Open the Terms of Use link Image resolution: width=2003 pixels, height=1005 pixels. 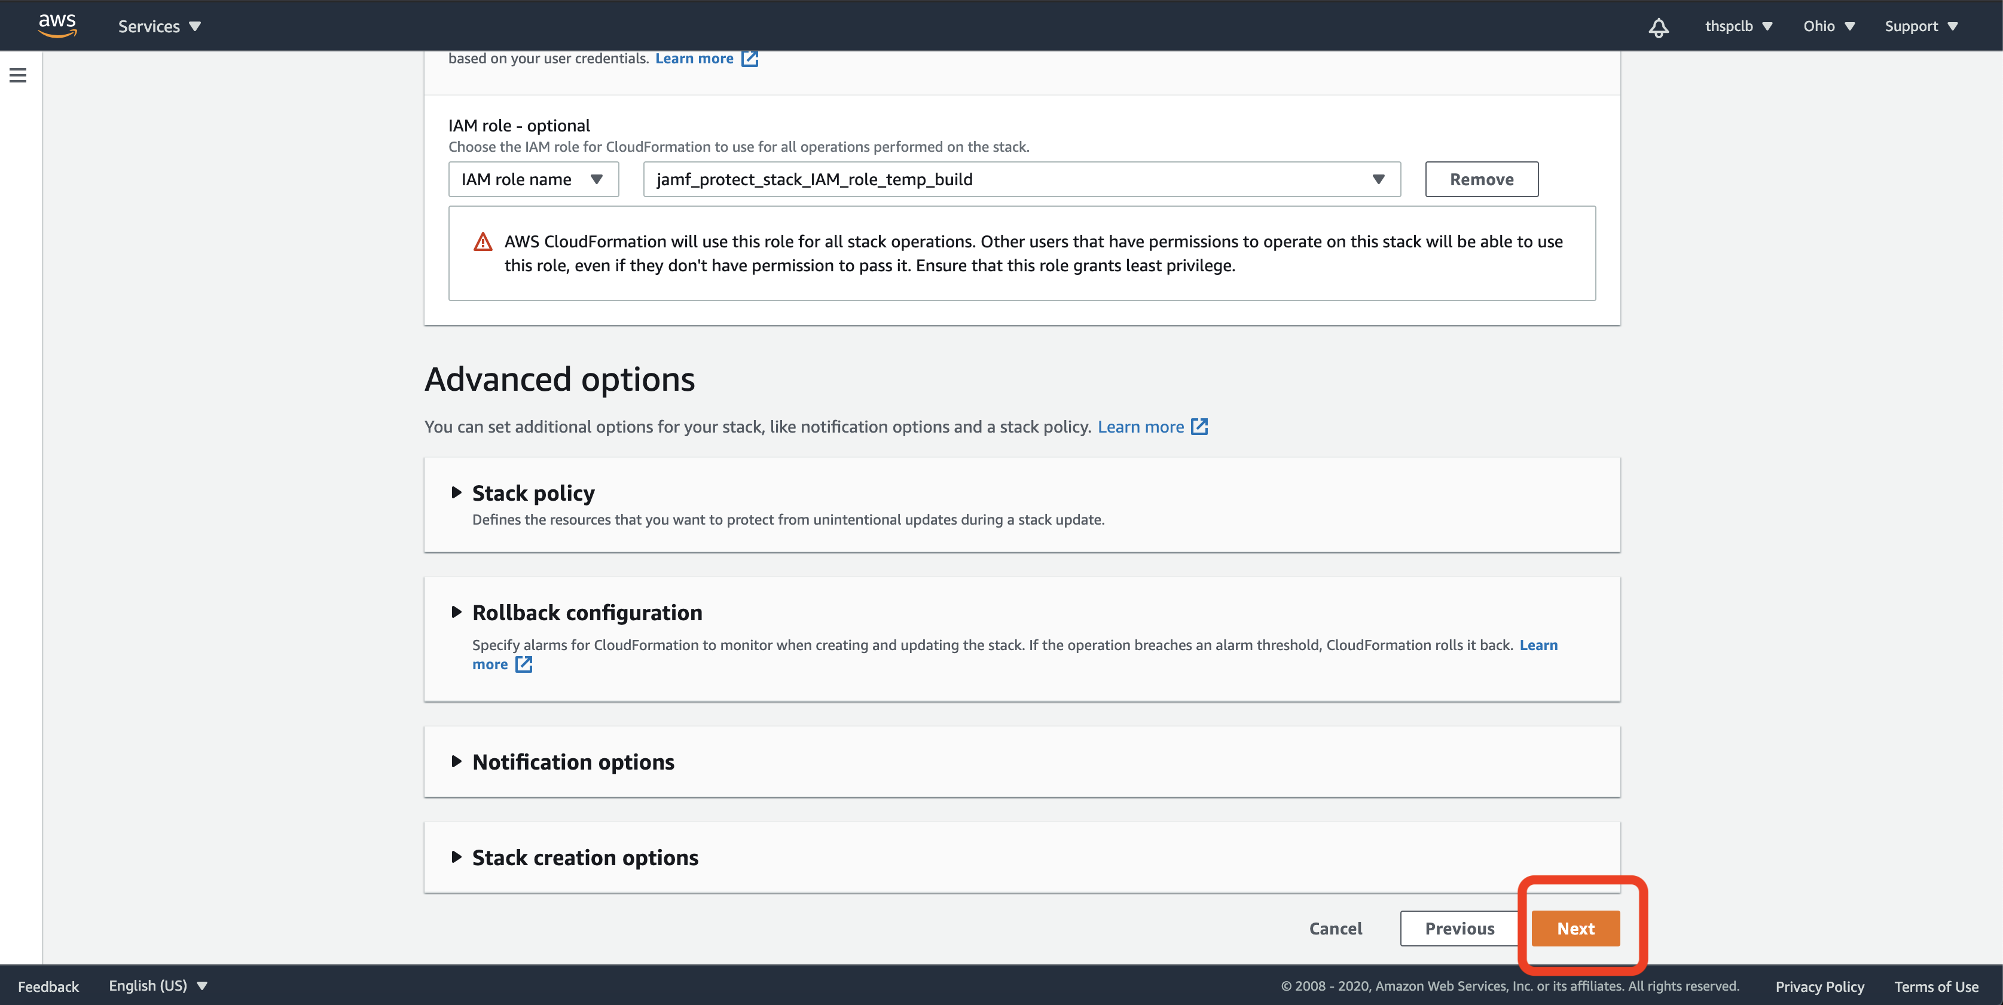(1936, 986)
